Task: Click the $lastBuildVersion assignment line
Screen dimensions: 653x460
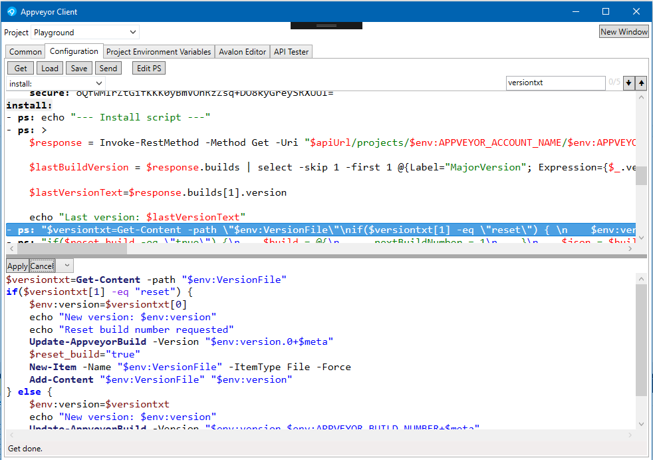Action: pos(332,167)
